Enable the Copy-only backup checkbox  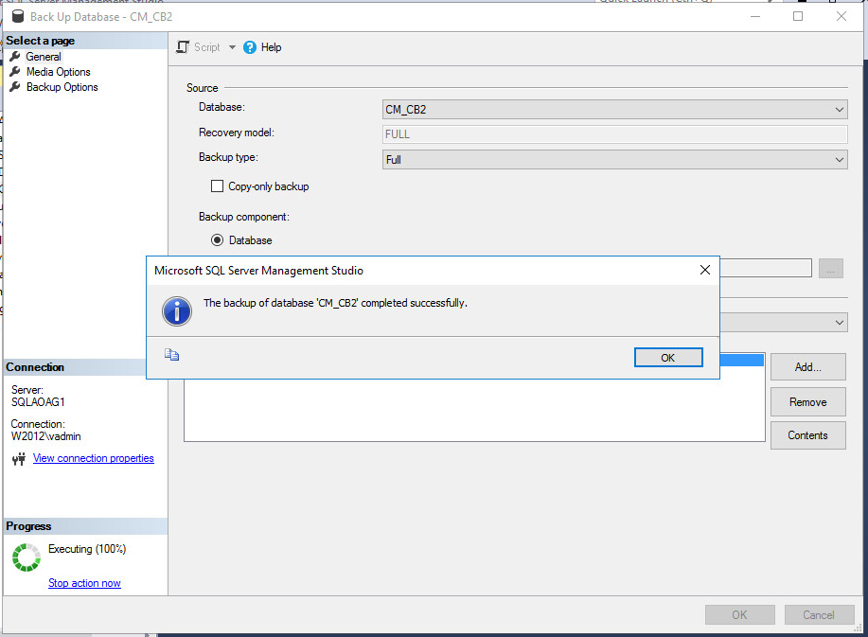(x=218, y=186)
